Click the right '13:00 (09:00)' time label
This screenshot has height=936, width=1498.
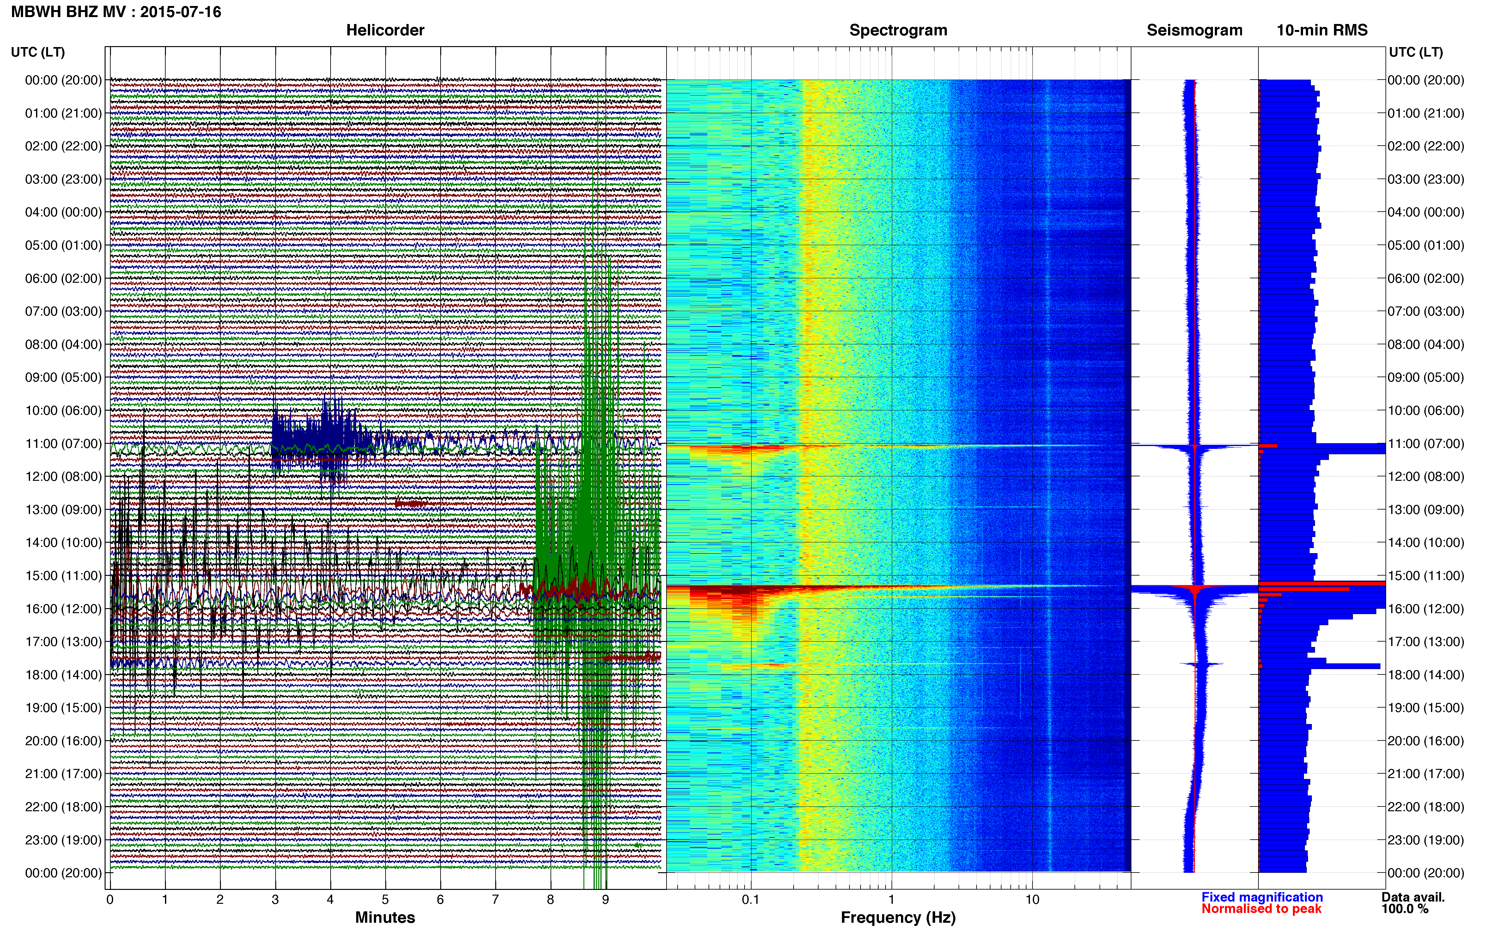tap(1426, 510)
